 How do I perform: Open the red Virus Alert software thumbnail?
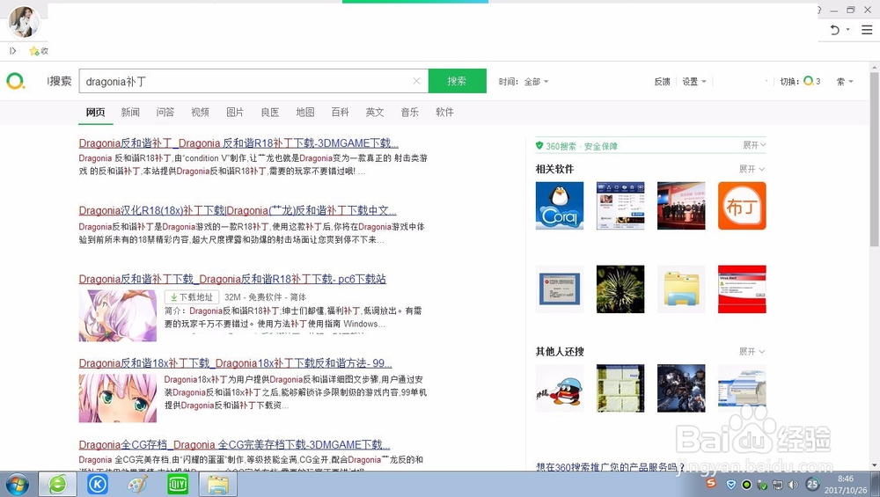pos(742,289)
